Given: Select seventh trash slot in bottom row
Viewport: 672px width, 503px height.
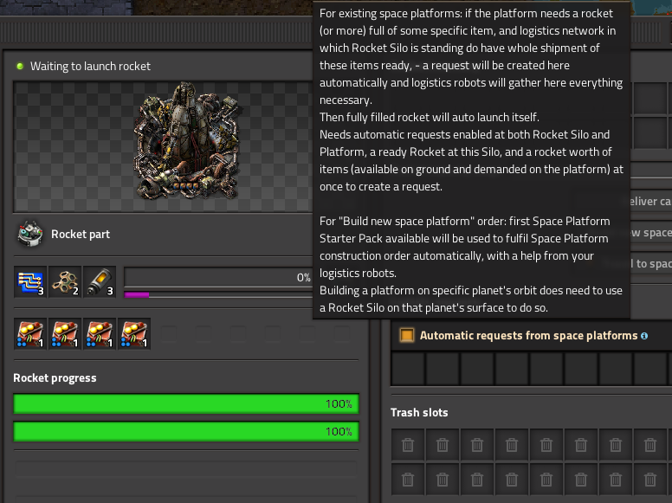Looking at the screenshot, I should 616,480.
